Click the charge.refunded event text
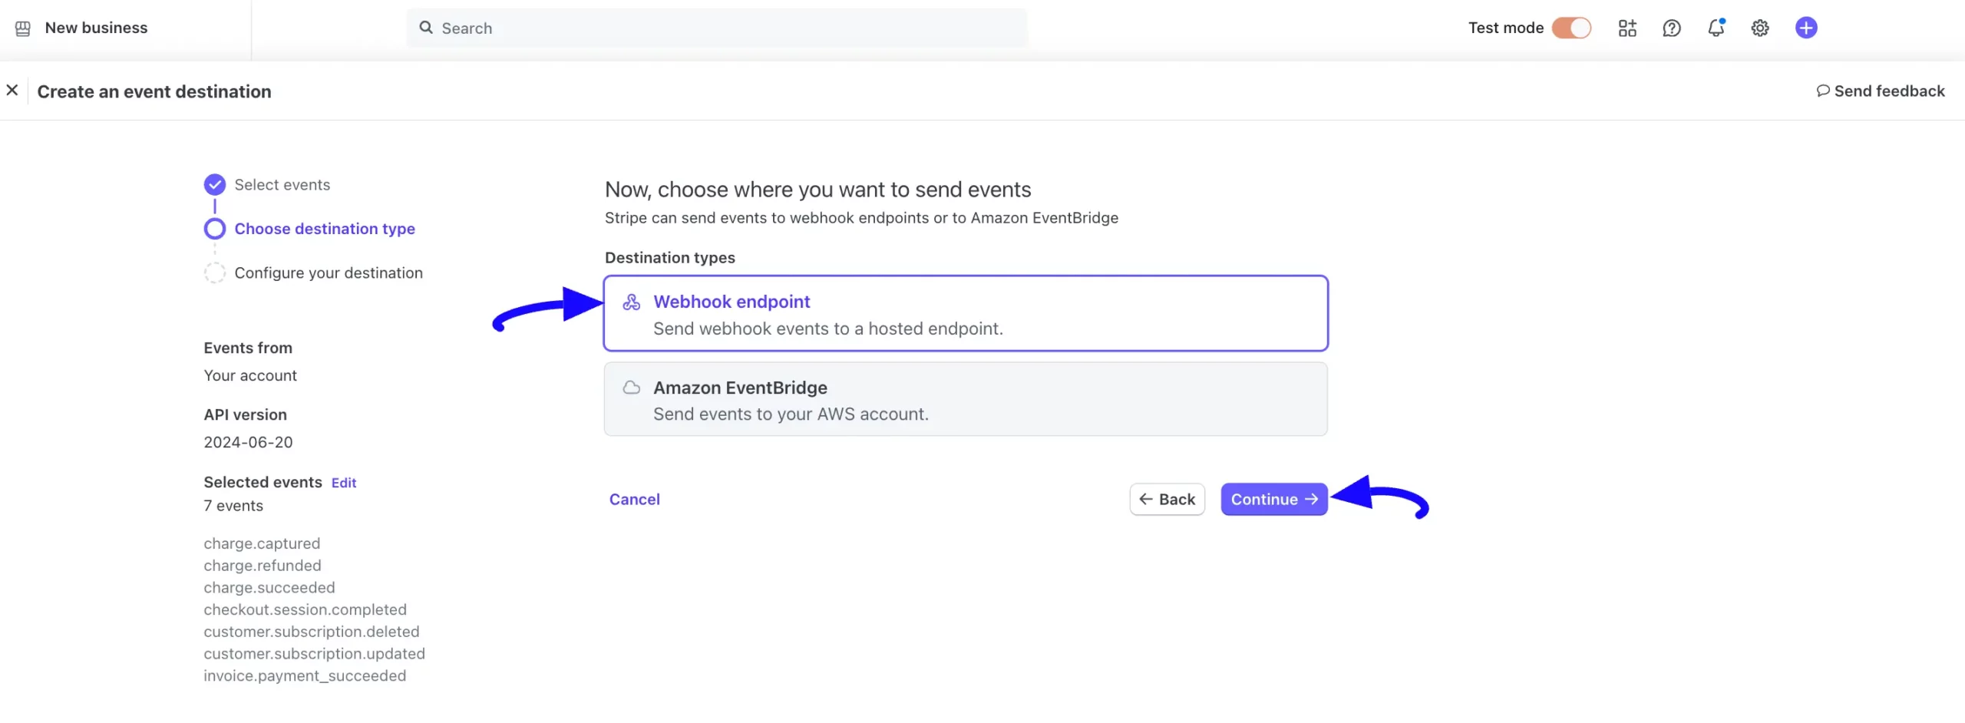This screenshot has height=723, width=1965. (x=263, y=566)
